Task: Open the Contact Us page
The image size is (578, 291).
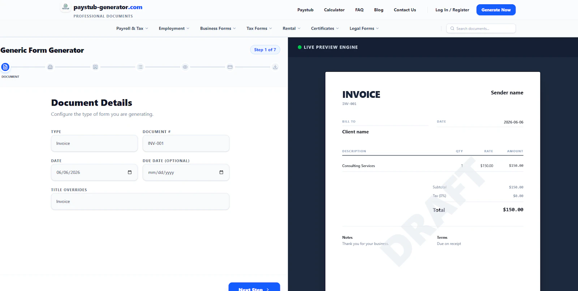Action: pyautogui.click(x=405, y=10)
